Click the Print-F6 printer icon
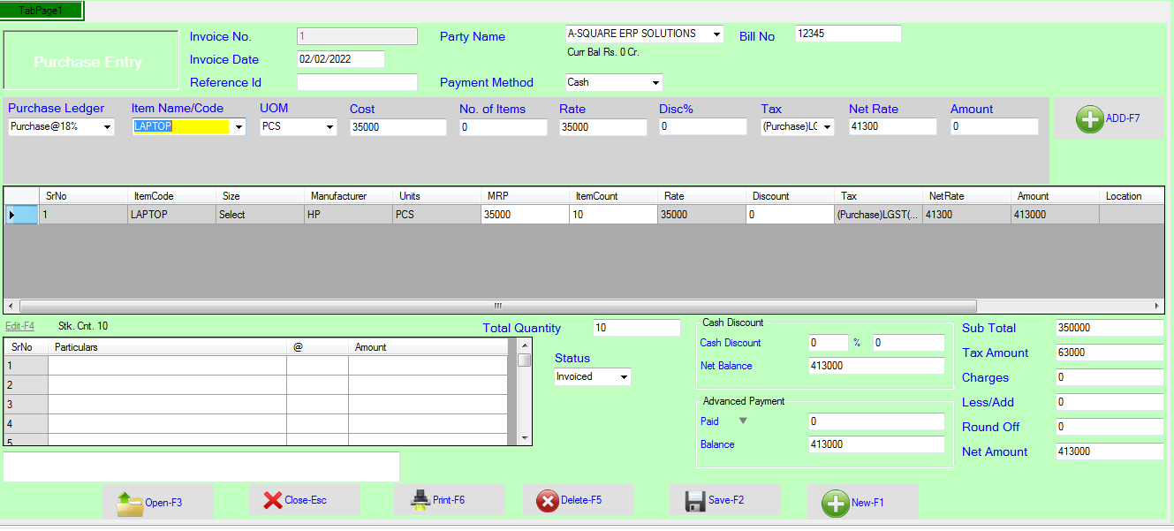Image resolution: width=1174 pixels, height=531 pixels. pyautogui.click(x=420, y=500)
